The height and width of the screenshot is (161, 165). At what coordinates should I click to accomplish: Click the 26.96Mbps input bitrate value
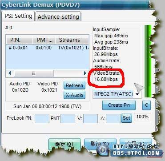click(106, 54)
